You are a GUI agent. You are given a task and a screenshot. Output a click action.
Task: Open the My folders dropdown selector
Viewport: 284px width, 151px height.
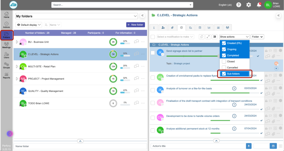[77, 16]
